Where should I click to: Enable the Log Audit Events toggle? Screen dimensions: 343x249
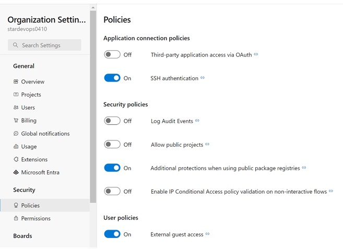tap(112, 121)
